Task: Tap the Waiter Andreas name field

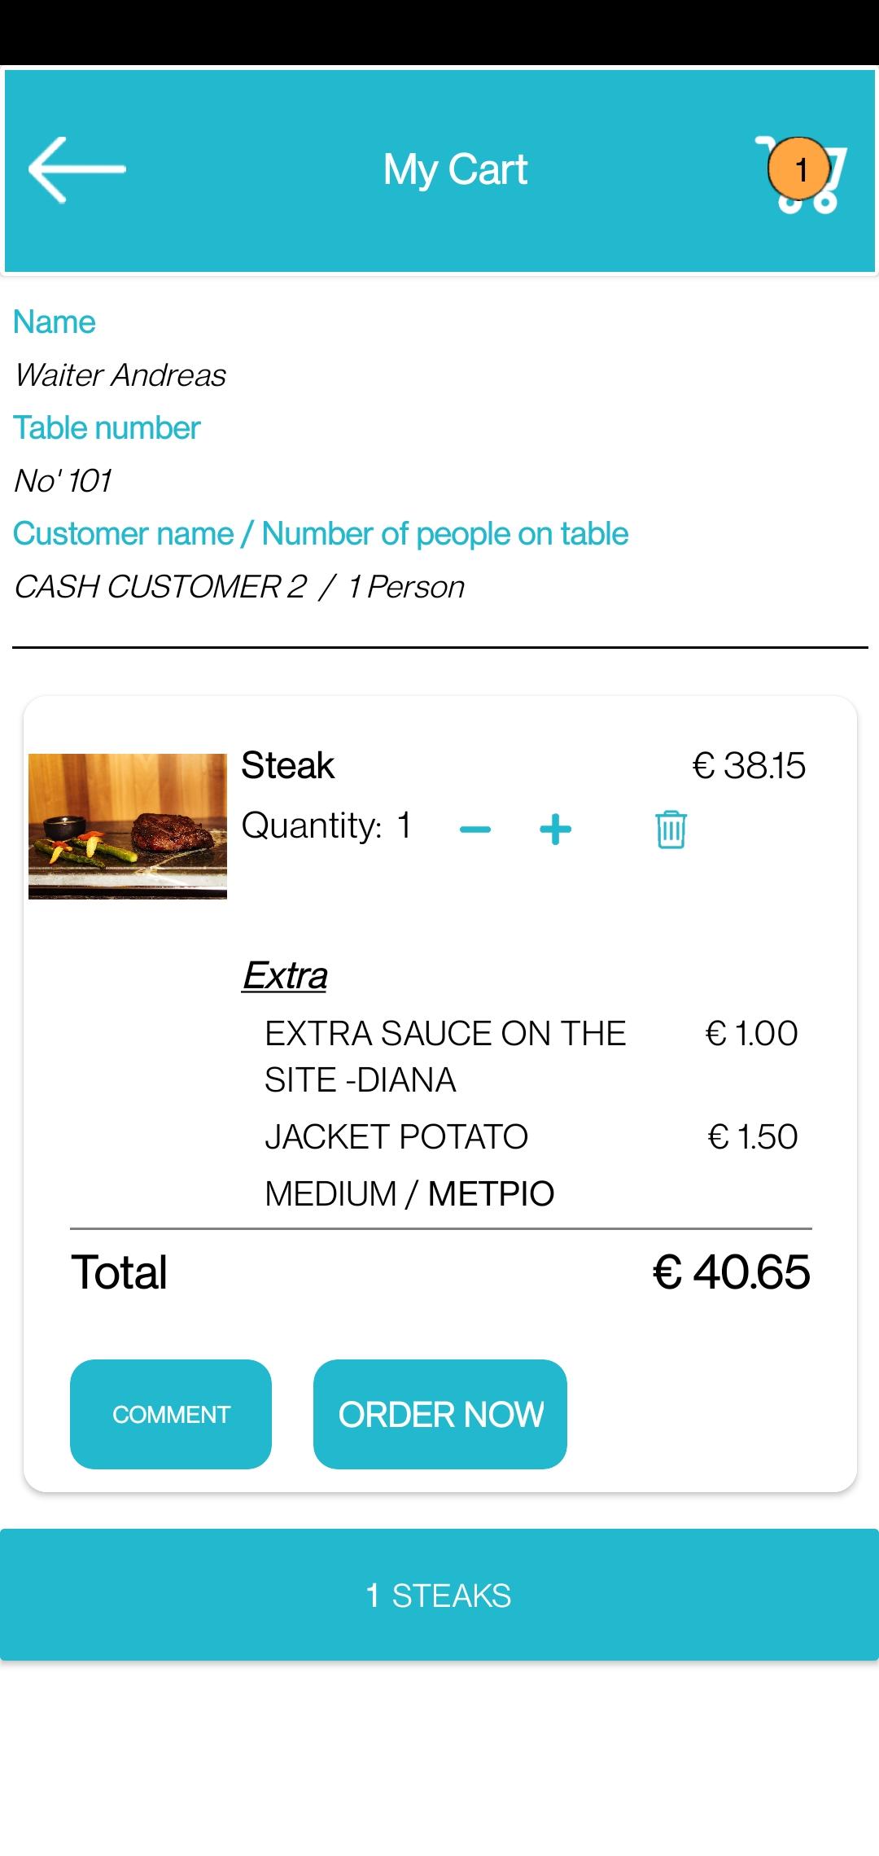Action: tap(120, 375)
